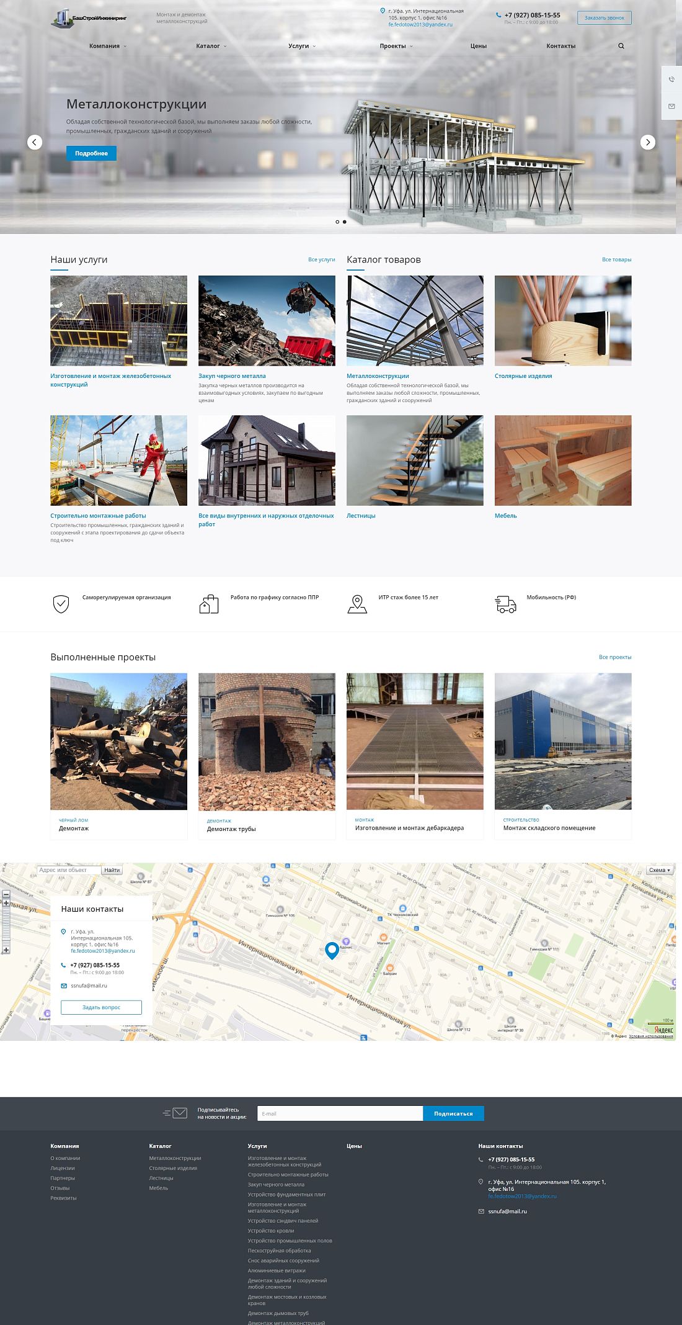Expand the Услуги menu dropdown
Image resolution: width=682 pixels, height=1325 pixels.
pyautogui.click(x=302, y=46)
